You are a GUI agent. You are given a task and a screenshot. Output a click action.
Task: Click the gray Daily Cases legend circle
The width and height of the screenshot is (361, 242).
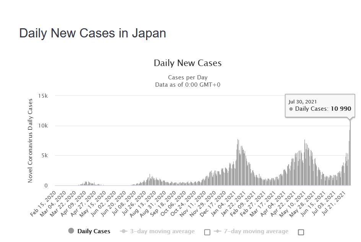click(x=71, y=231)
